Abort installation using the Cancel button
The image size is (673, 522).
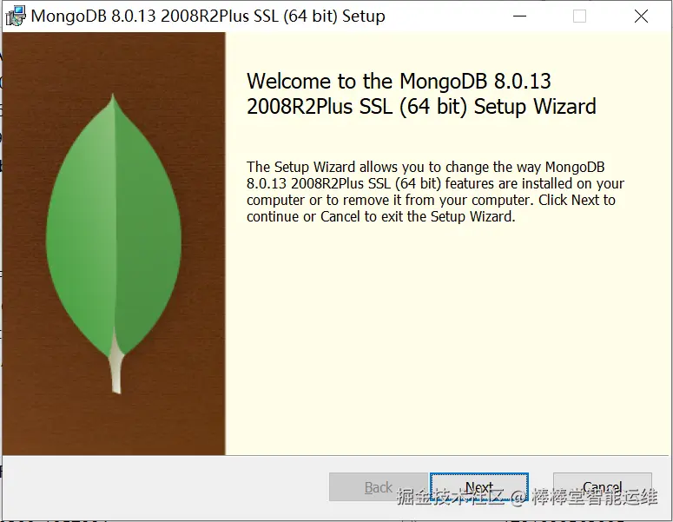click(602, 486)
